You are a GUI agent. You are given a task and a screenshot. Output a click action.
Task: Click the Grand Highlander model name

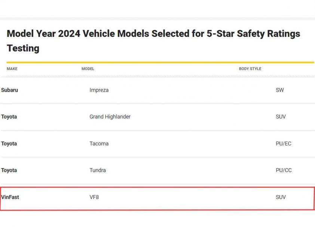click(x=110, y=117)
